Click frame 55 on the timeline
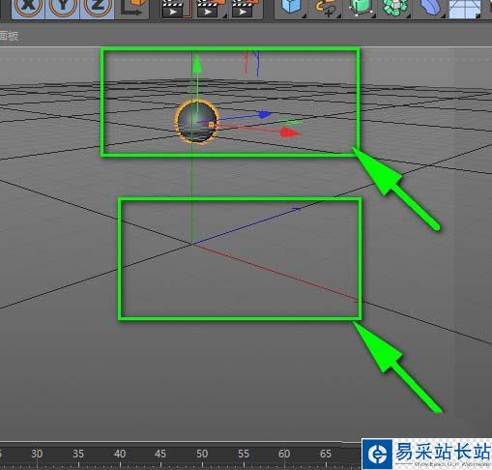The height and width of the screenshot is (470, 492). [244, 454]
